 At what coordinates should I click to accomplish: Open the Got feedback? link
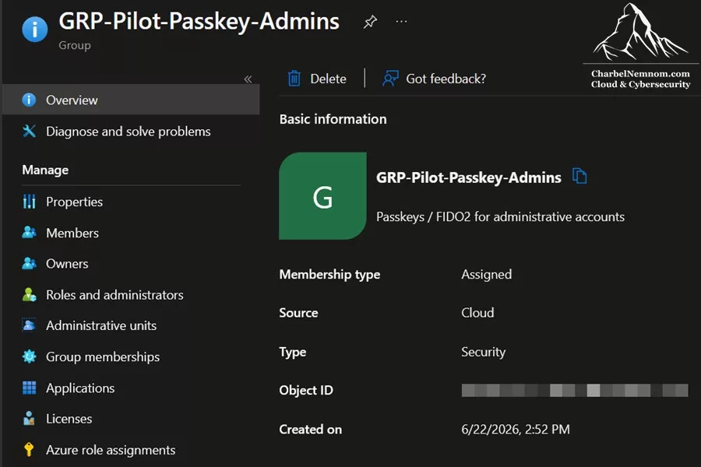[446, 79]
